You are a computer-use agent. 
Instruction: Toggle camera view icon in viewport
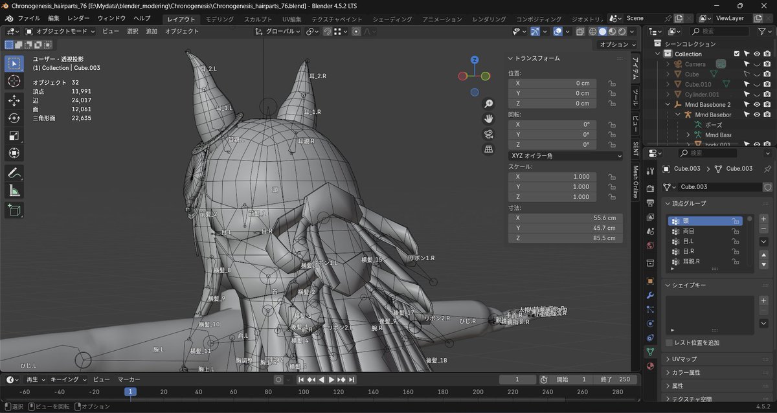pyautogui.click(x=489, y=134)
